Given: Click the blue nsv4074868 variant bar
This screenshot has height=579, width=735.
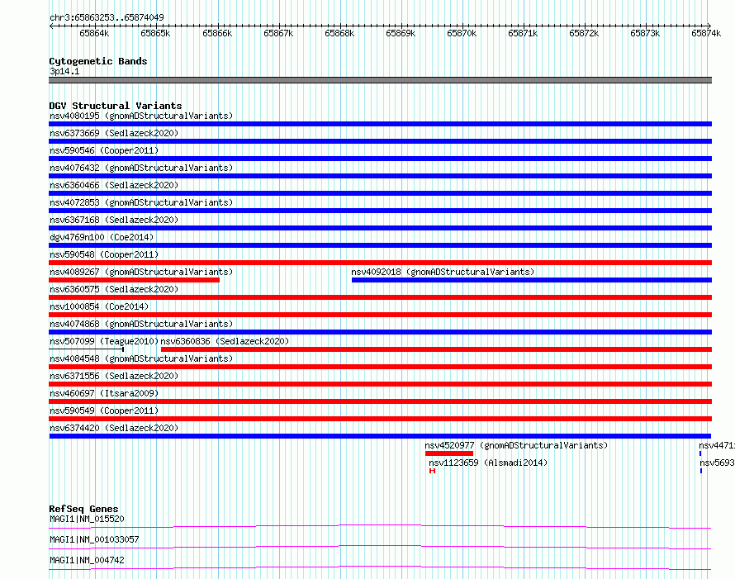Looking at the screenshot, I should pos(380,332).
